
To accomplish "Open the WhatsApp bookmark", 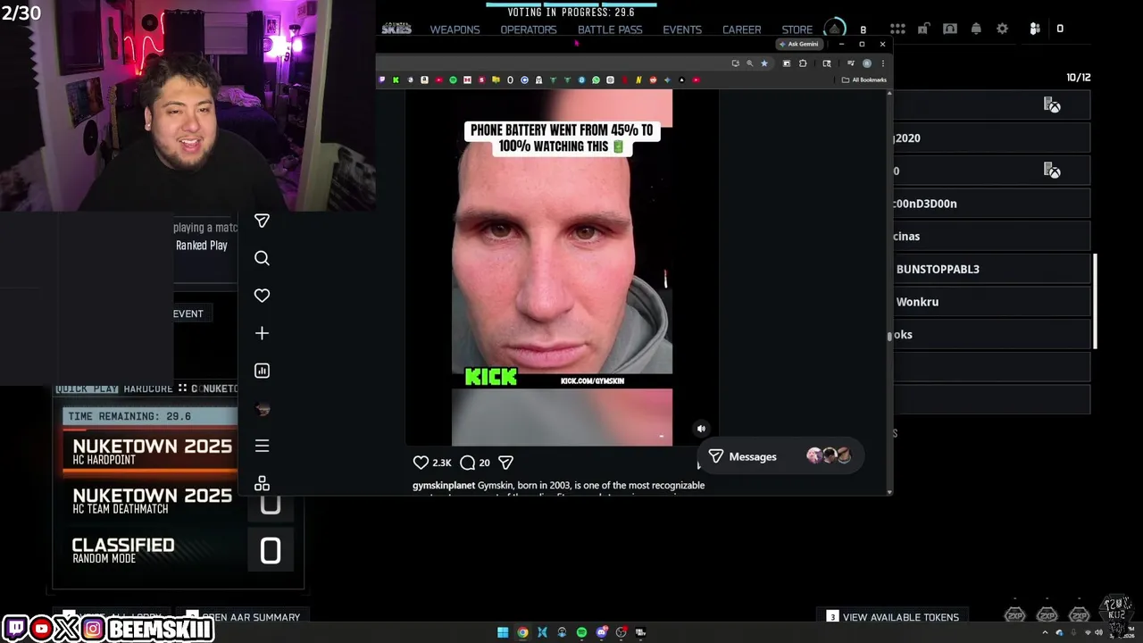I will pos(596,79).
